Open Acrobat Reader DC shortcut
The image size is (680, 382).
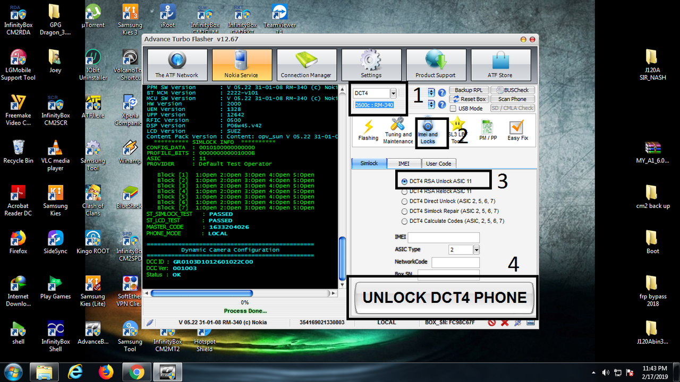pos(18,200)
